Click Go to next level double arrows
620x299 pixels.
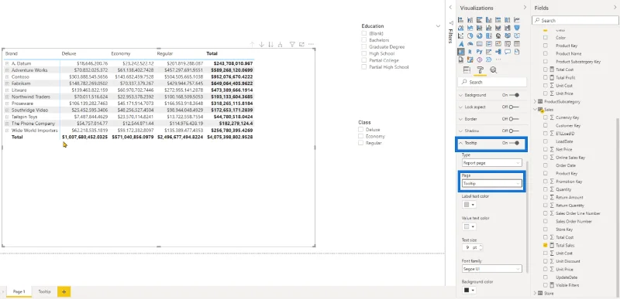[270, 45]
